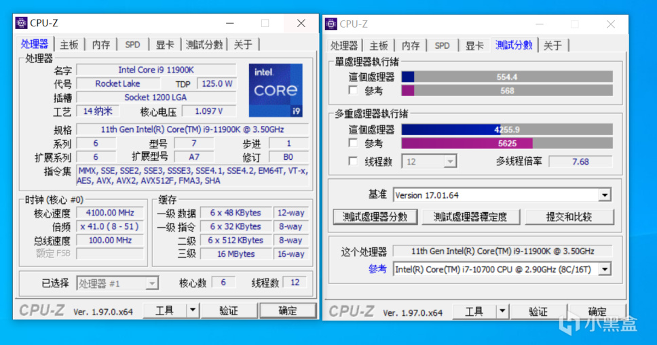Image resolution: width=657 pixels, height=345 pixels.
Task: Open the 工具 arrow menu in right window
Action: 502,311
